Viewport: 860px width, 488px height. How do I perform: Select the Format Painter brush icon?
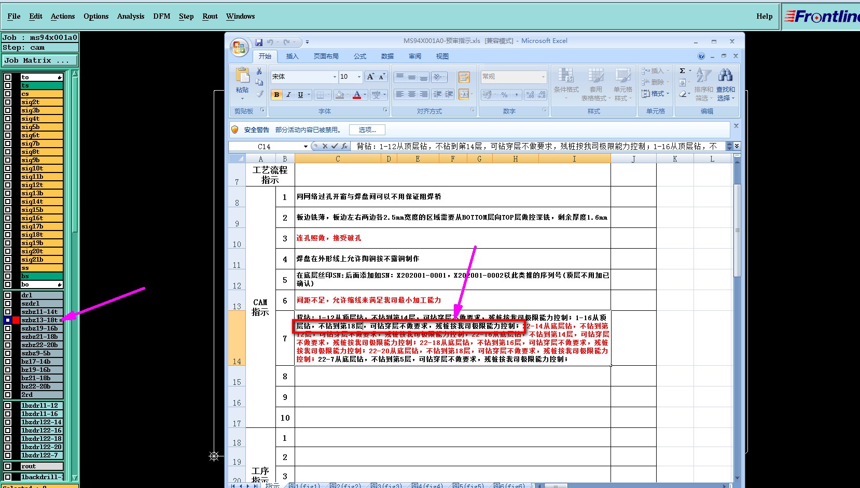260,94
